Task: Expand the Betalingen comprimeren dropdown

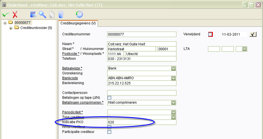Action: click(174, 103)
